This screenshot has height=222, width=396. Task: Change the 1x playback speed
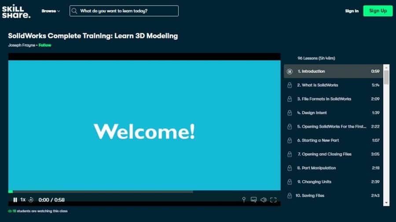click(x=23, y=200)
